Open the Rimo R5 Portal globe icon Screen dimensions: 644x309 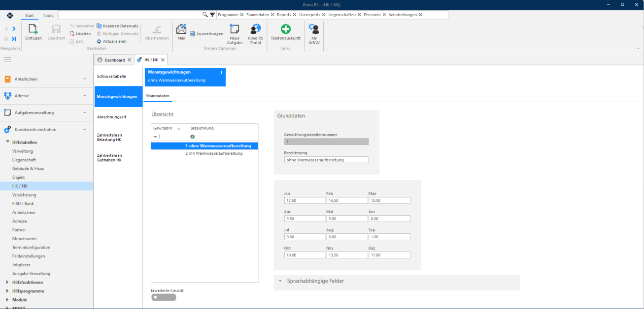click(x=255, y=29)
